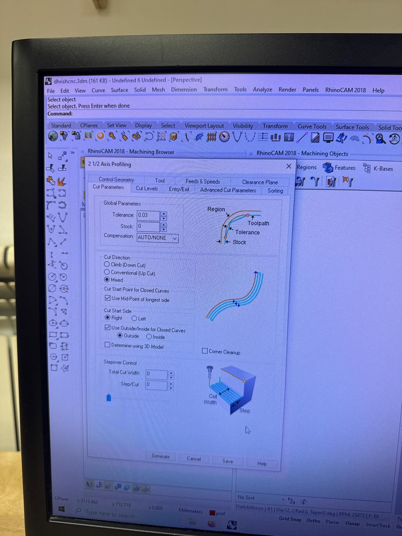The height and width of the screenshot is (536, 402).
Task: Select the arrow pointer tool in left toolbar
Action: (50, 155)
